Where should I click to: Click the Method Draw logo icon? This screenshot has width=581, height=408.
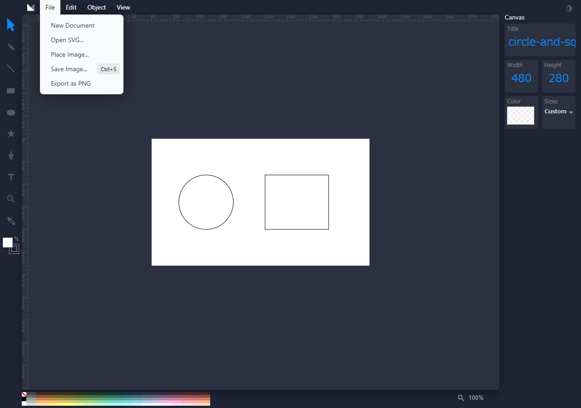click(31, 7)
